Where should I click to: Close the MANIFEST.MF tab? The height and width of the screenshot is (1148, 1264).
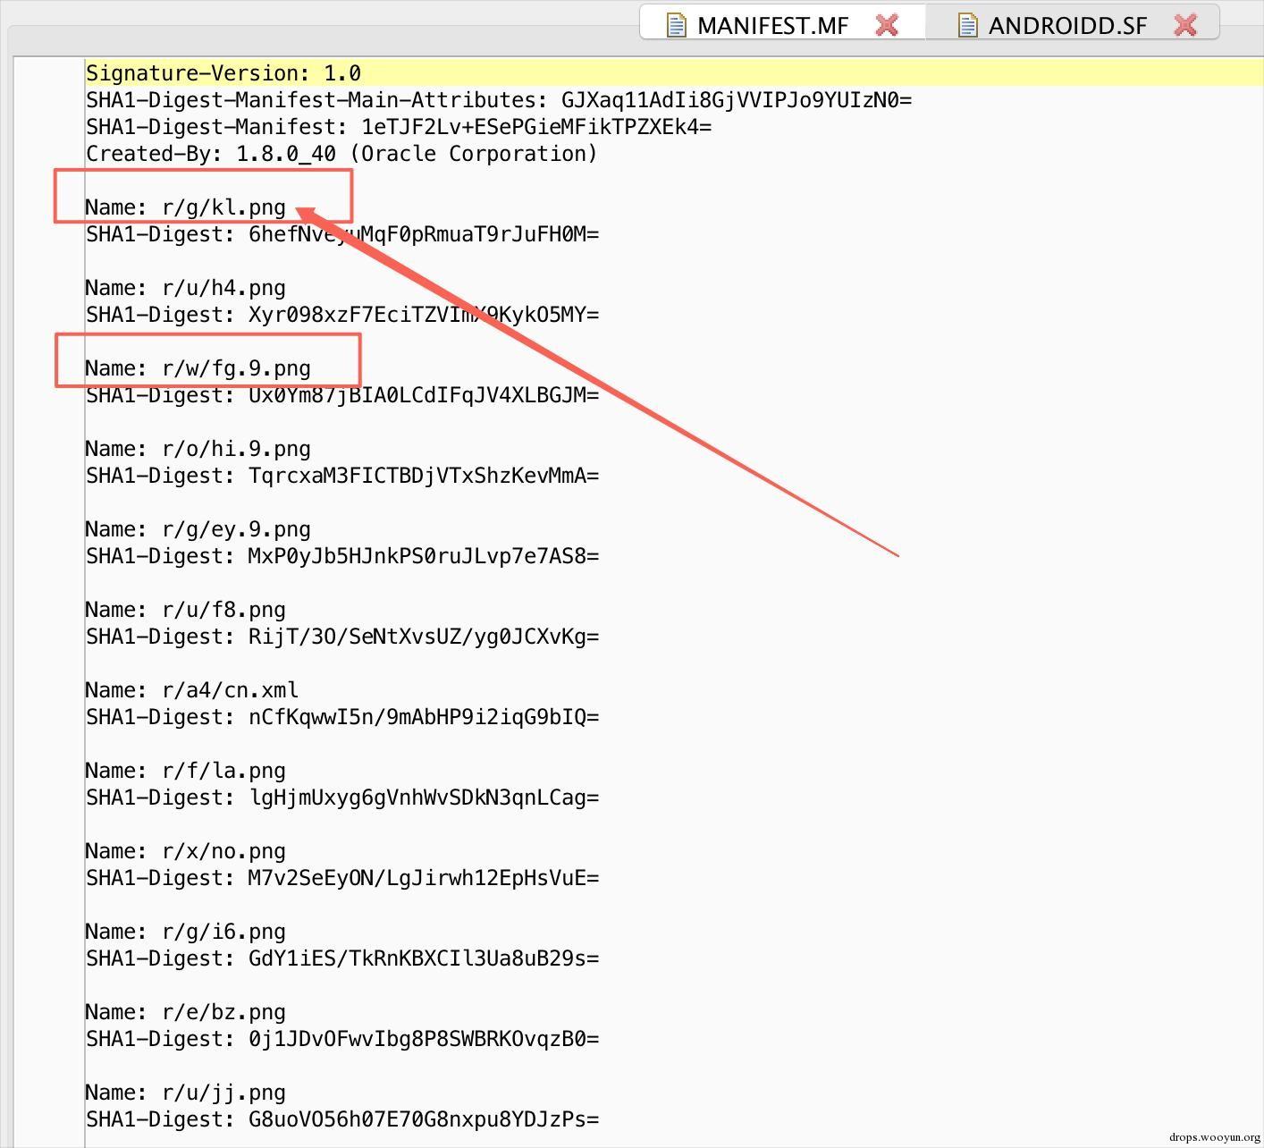tap(887, 25)
